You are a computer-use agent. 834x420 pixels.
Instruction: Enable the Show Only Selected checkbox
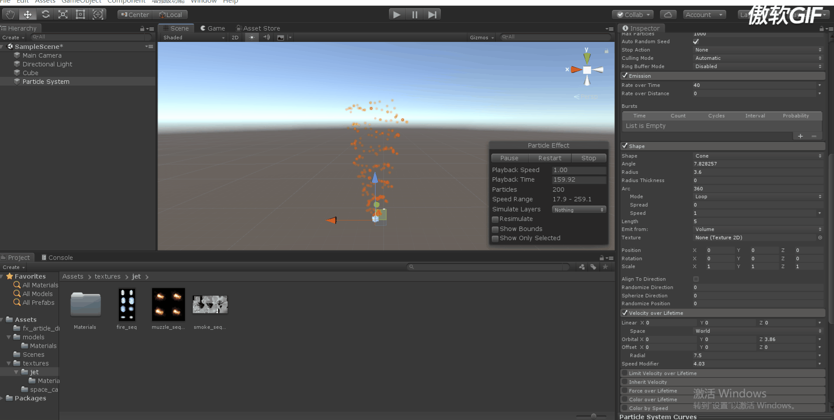(495, 238)
